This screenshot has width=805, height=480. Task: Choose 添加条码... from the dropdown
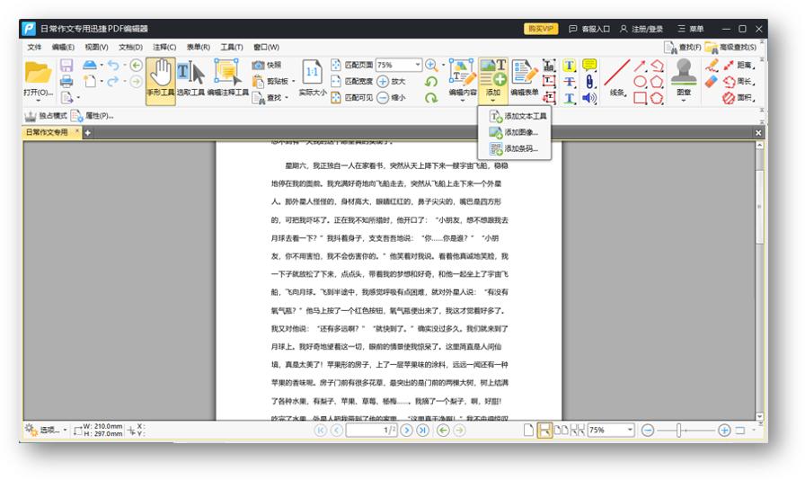pyautogui.click(x=515, y=148)
